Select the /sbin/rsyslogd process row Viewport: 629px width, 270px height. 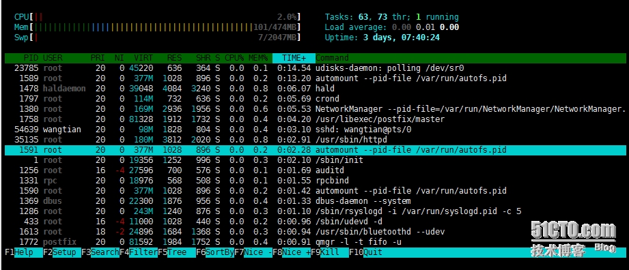click(316, 211)
